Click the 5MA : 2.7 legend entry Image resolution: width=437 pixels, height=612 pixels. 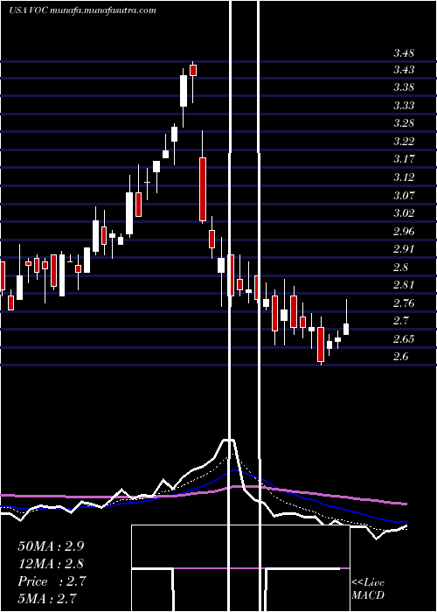(x=47, y=598)
